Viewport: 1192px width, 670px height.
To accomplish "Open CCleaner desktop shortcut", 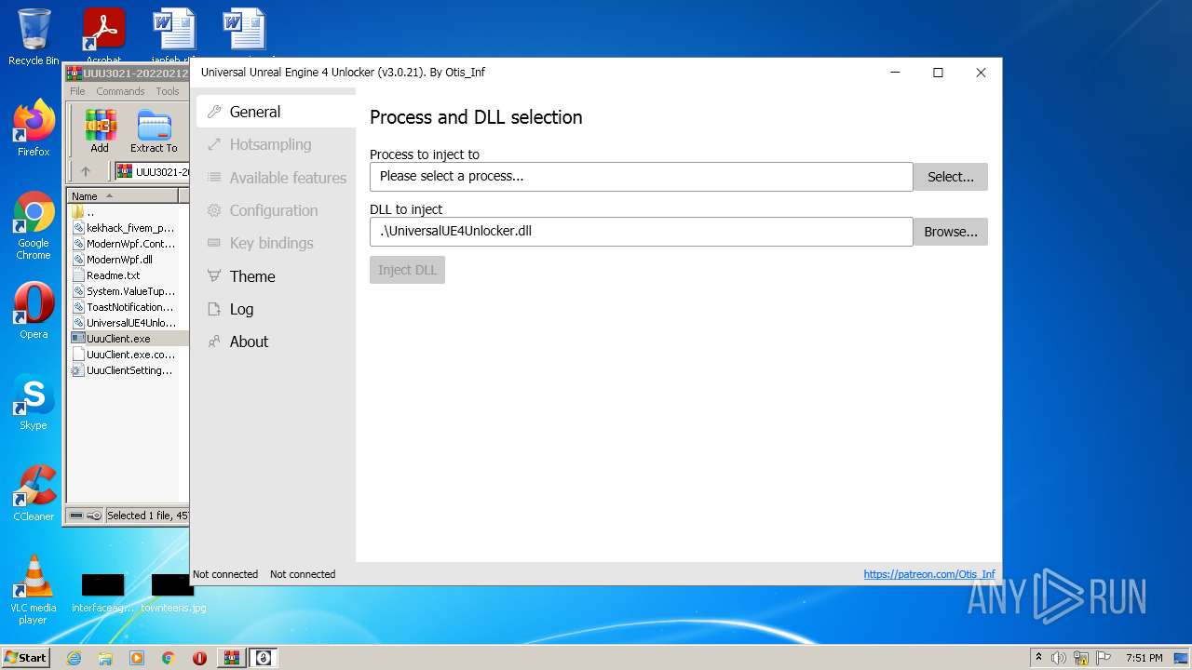I will (34, 493).
